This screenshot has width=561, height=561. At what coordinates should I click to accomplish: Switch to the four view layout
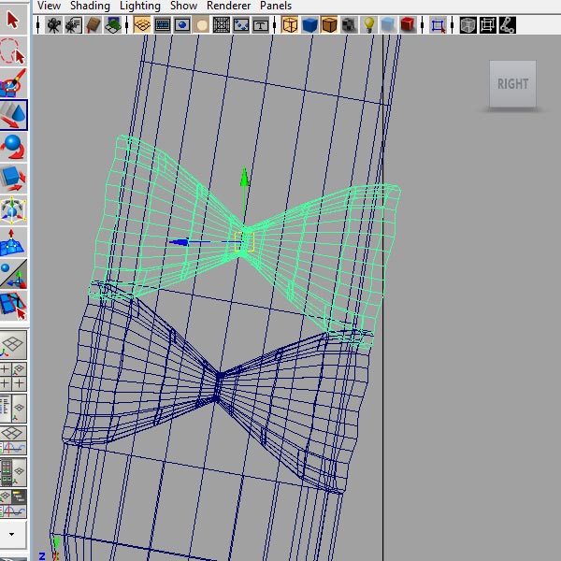click(x=13, y=377)
